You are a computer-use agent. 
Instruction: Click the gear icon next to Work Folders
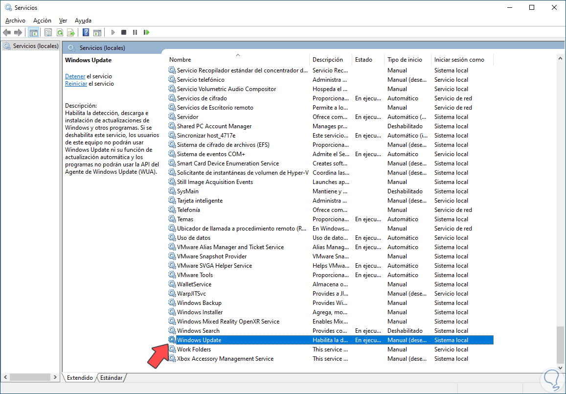point(172,349)
